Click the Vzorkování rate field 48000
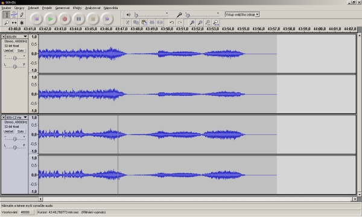This screenshot has height=217, width=362. click(x=27, y=212)
